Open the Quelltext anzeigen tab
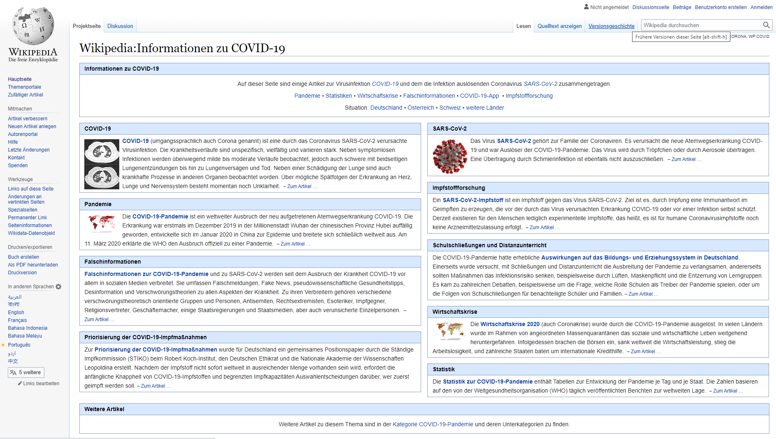The image size is (776, 439). click(x=560, y=26)
